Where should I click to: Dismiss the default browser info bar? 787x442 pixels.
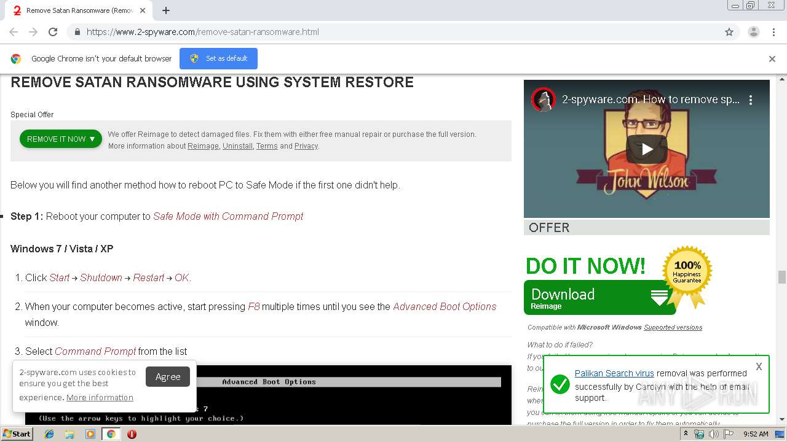point(772,59)
